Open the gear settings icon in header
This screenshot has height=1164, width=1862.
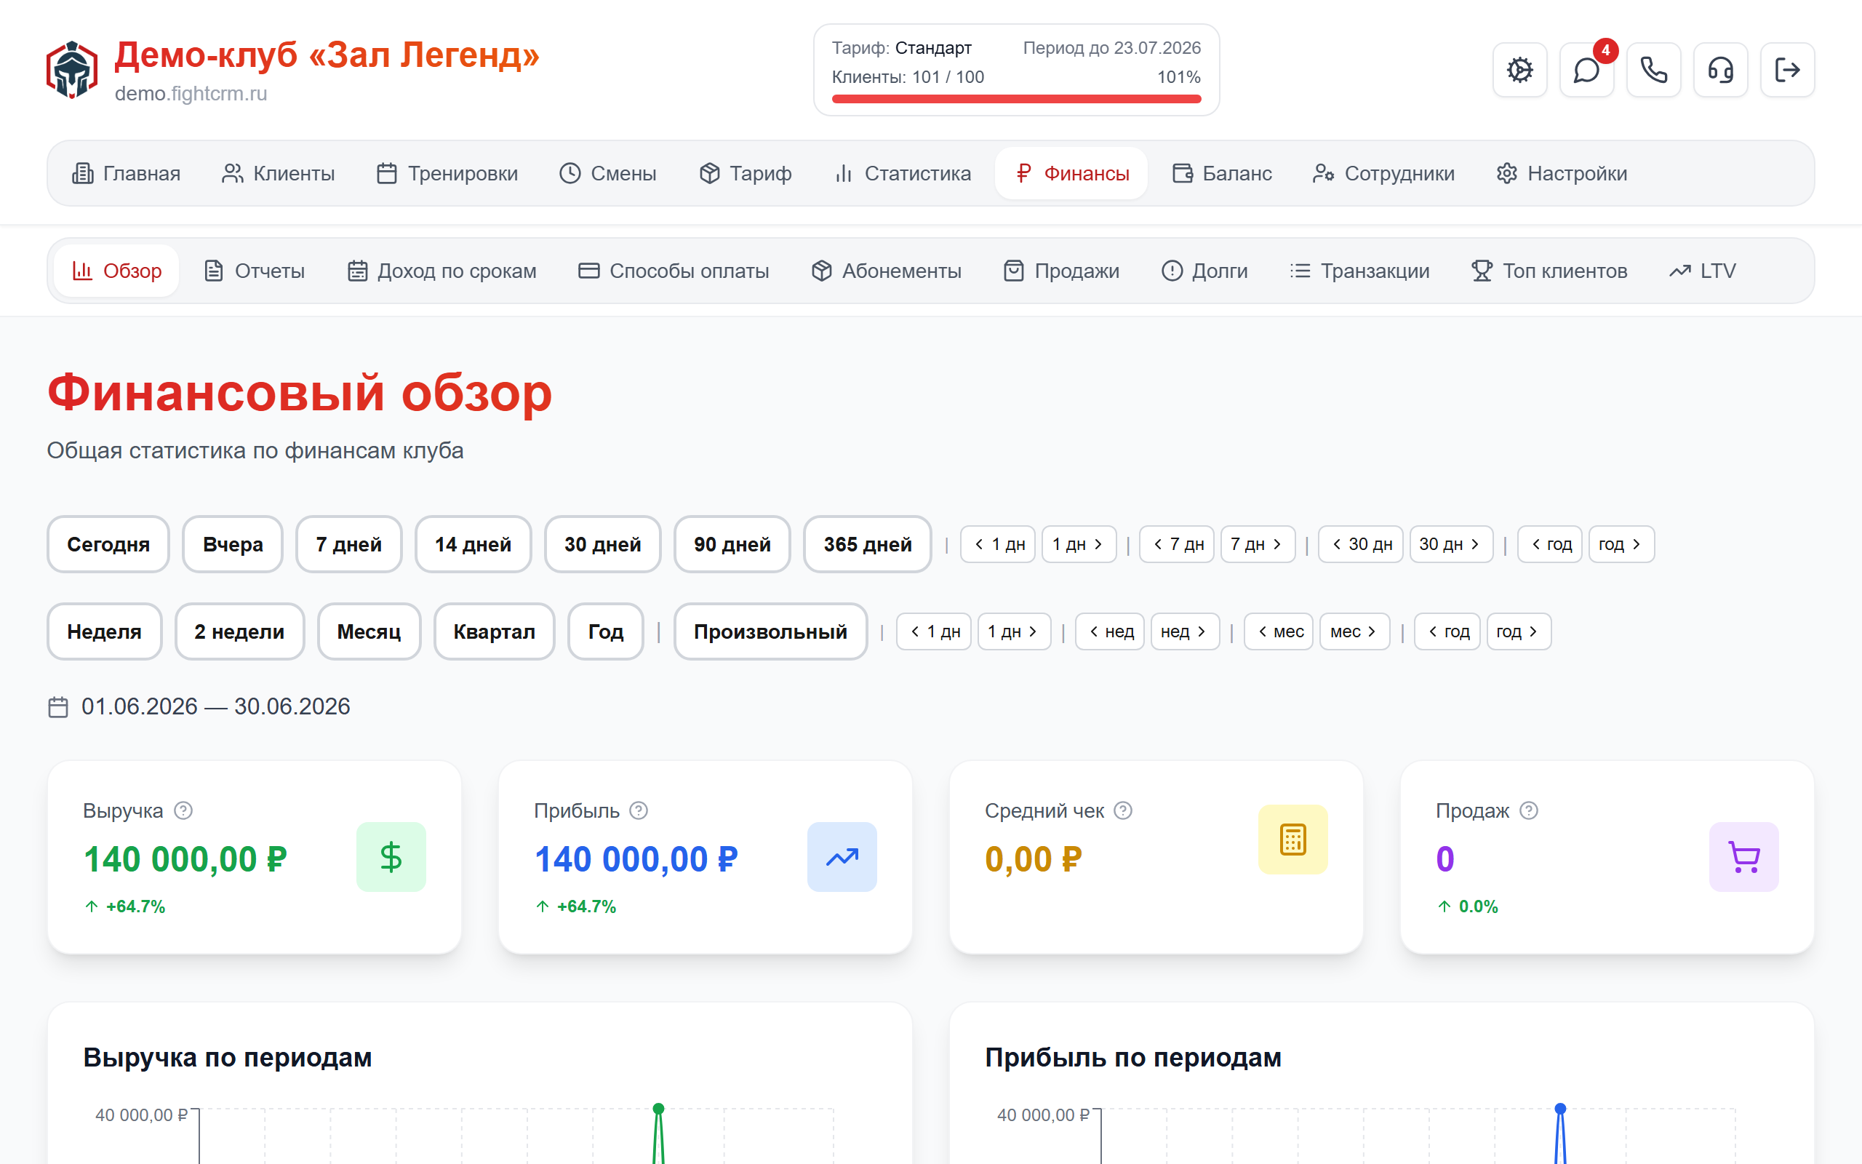pos(1519,70)
